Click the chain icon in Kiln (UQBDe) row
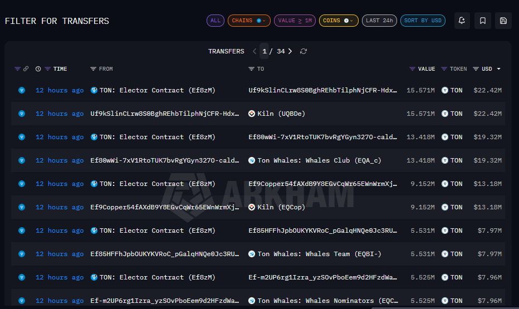The image size is (519, 309). [x=22, y=114]
